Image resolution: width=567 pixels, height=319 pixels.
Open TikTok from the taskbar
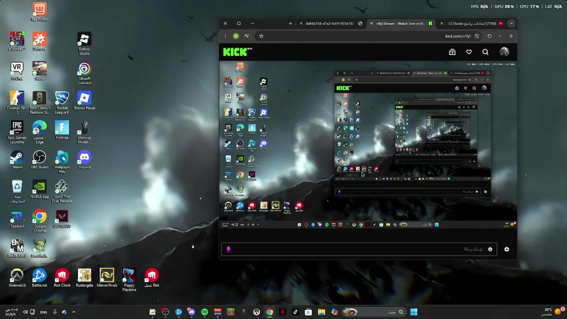(295, 312)
